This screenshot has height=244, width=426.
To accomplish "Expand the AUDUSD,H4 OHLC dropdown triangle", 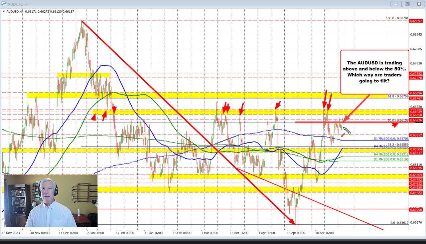I will point(3,11).
